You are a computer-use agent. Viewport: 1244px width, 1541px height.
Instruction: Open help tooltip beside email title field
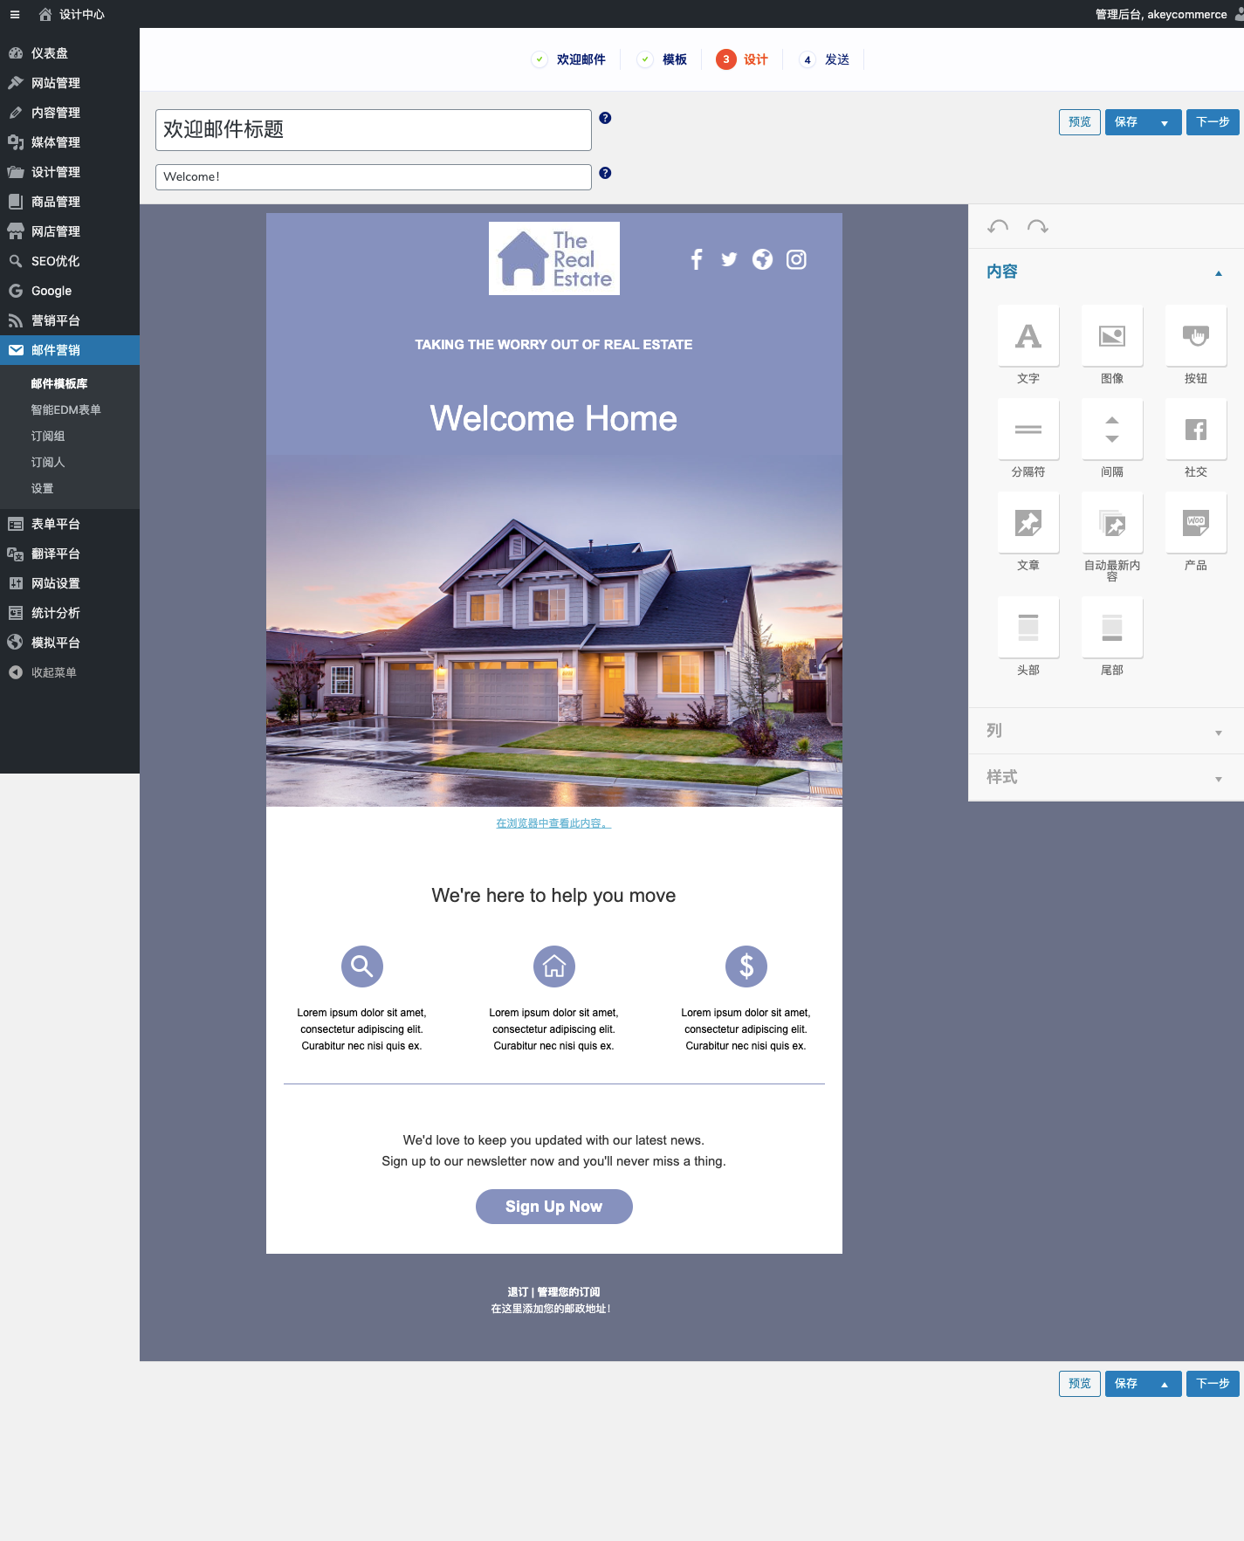(605, 118)
